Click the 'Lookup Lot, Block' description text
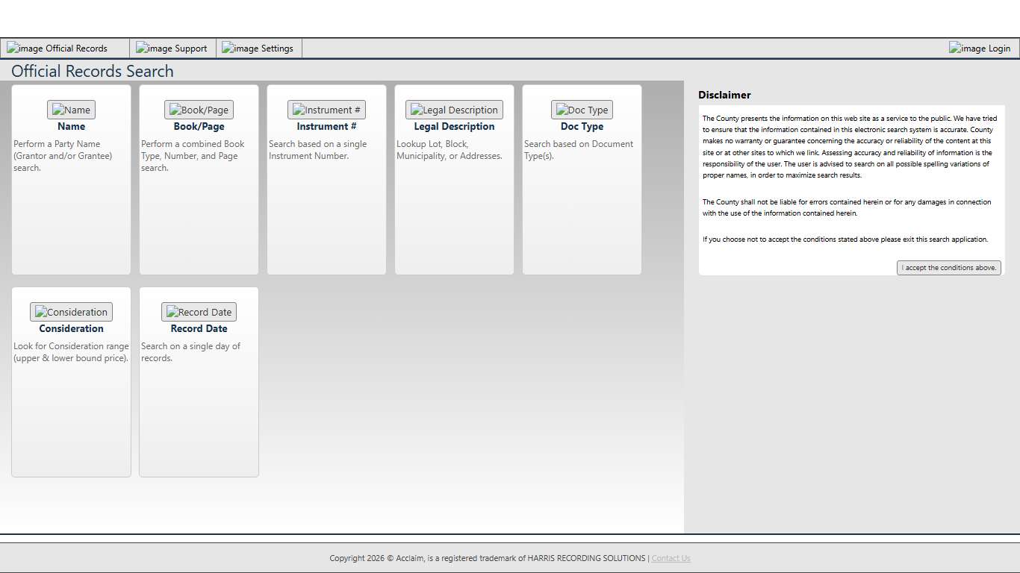This screenshot has width=1020, height=573. click(449, 150)
